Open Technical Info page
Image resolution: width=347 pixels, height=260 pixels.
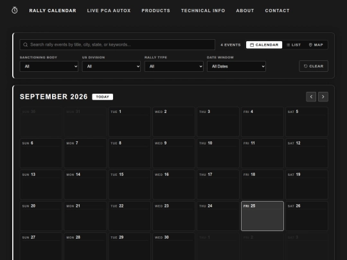pos(203,11)
